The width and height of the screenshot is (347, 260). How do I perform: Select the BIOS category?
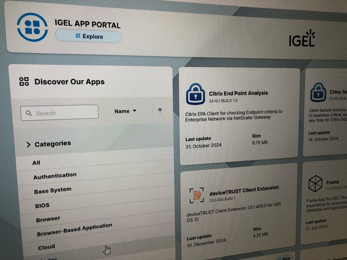pyautogui.click(x=42, y=205)
